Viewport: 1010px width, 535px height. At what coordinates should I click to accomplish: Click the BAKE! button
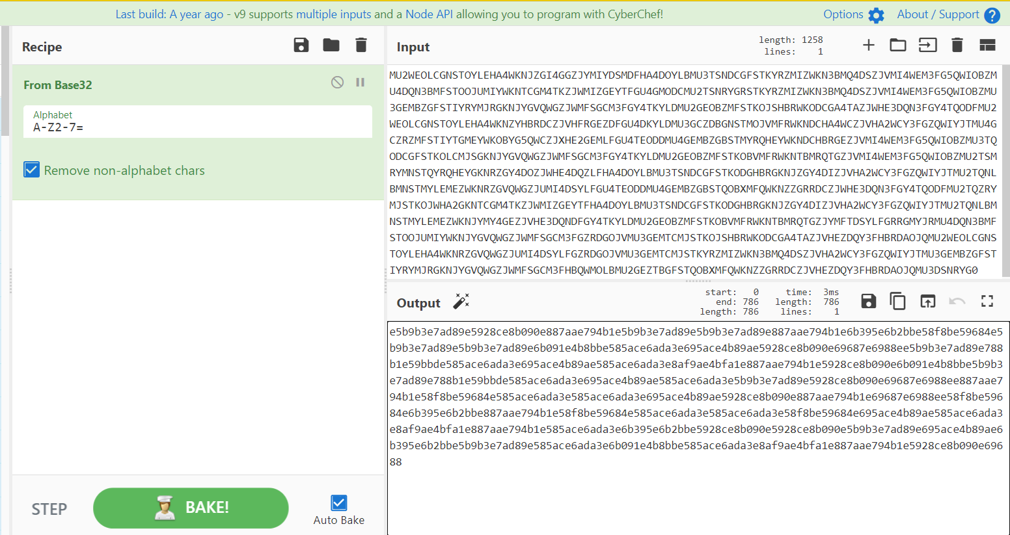pos(191,508)
